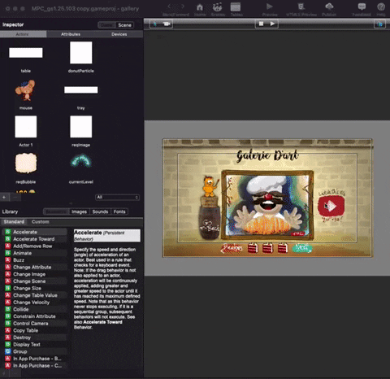Click the chef painting in the gallery scene
The width and height of the screenshot is (390, 379).
[x=267, y=205]
